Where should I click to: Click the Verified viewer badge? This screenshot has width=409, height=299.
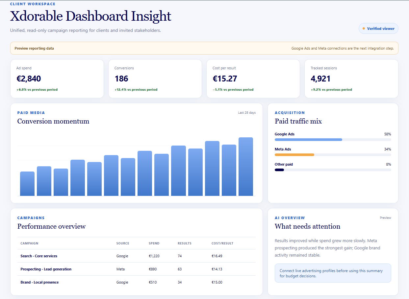click(378, 29)
